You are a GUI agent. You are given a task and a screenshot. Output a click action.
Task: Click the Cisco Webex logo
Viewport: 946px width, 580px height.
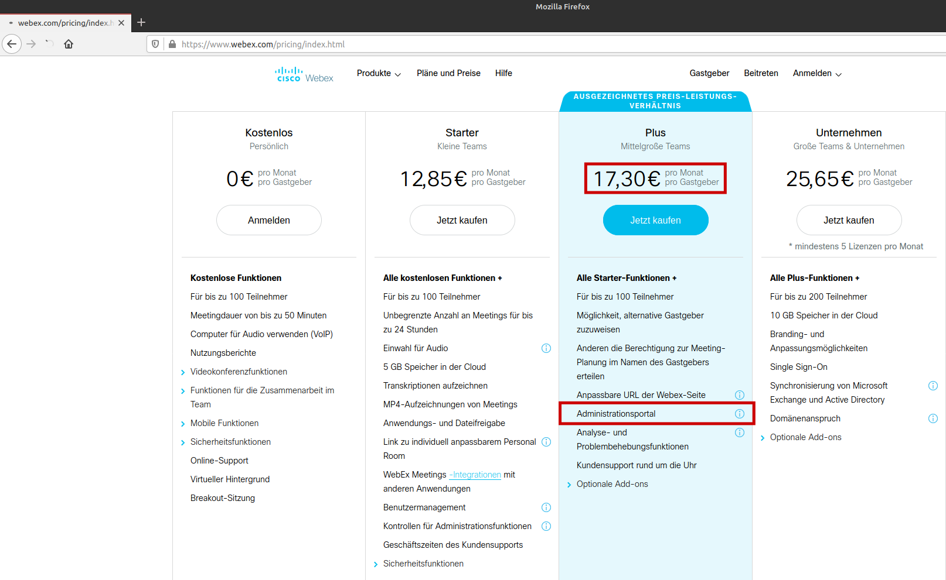click(x=304, y=74)
